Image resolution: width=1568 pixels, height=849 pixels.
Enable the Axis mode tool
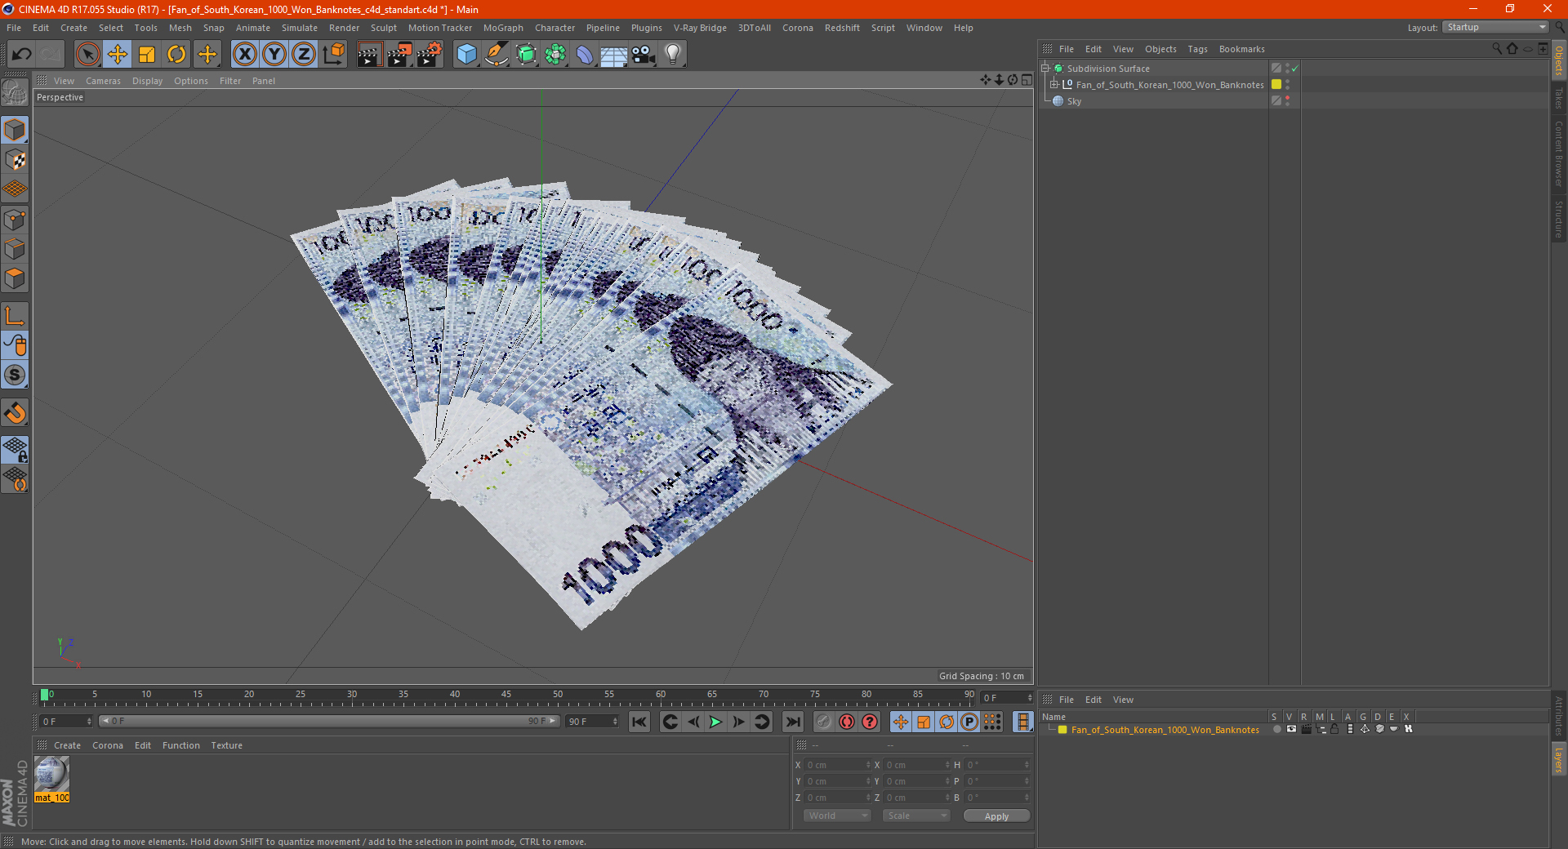click(x=15, y=316)
